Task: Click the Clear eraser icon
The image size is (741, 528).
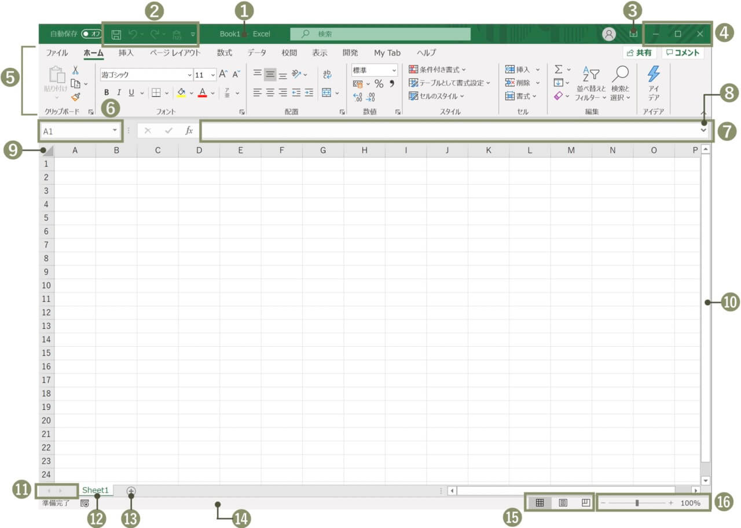Action: 558,96
